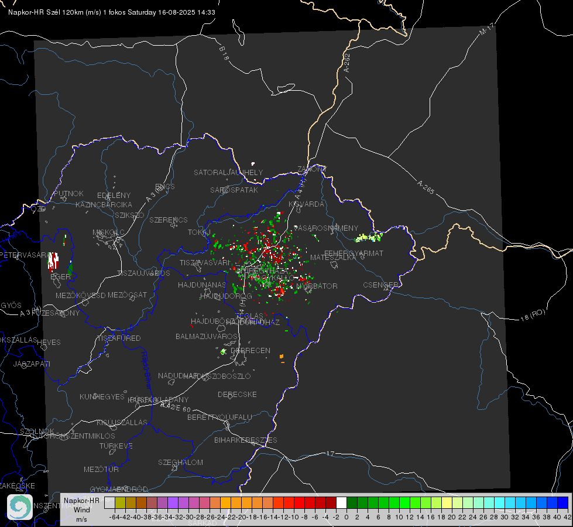Select the TISZAÚJVÁROS town label
This screenshot has width=573, height=527.
click(143, 273)
